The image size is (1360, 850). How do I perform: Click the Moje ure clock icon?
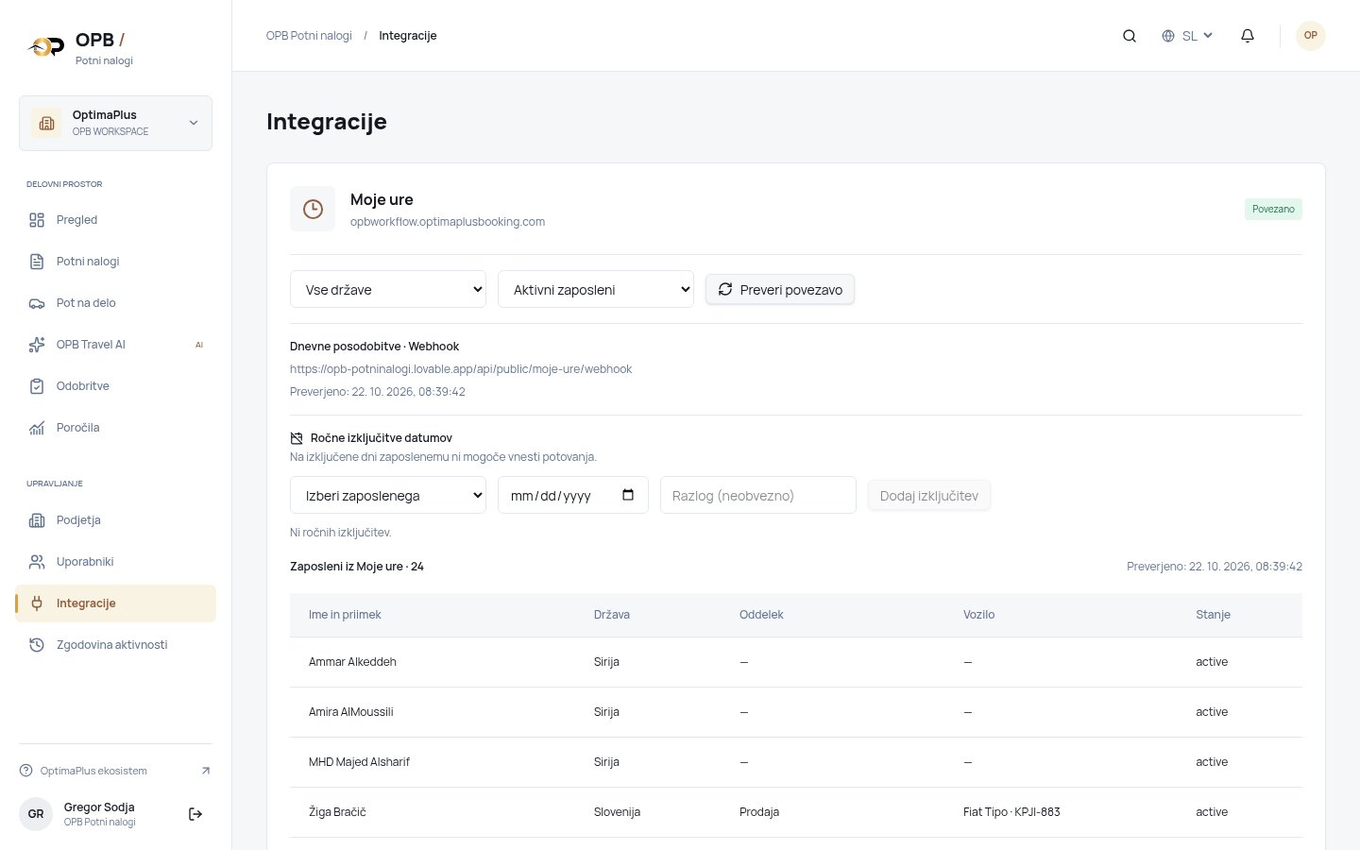313,209
